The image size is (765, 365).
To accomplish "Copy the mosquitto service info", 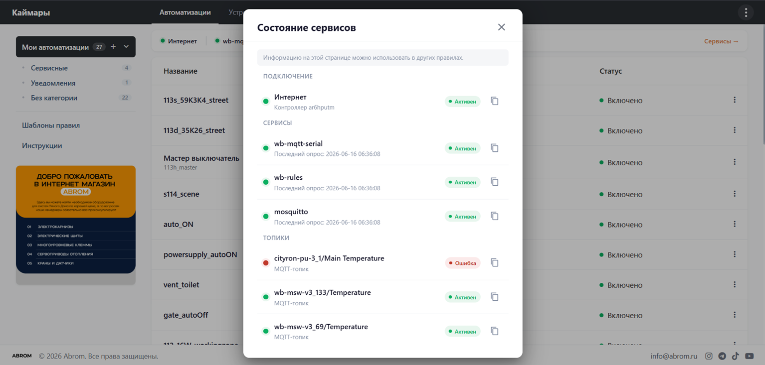I will point(494,216).
